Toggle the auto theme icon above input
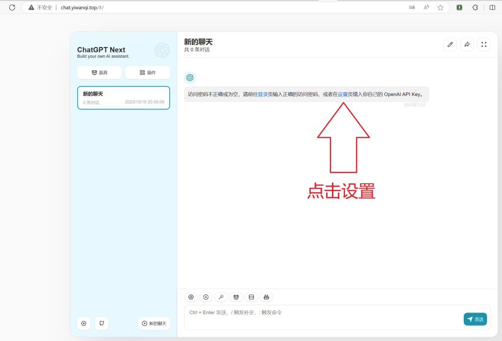The width and height of the screenshot is (502, 341). click(206, 297)
